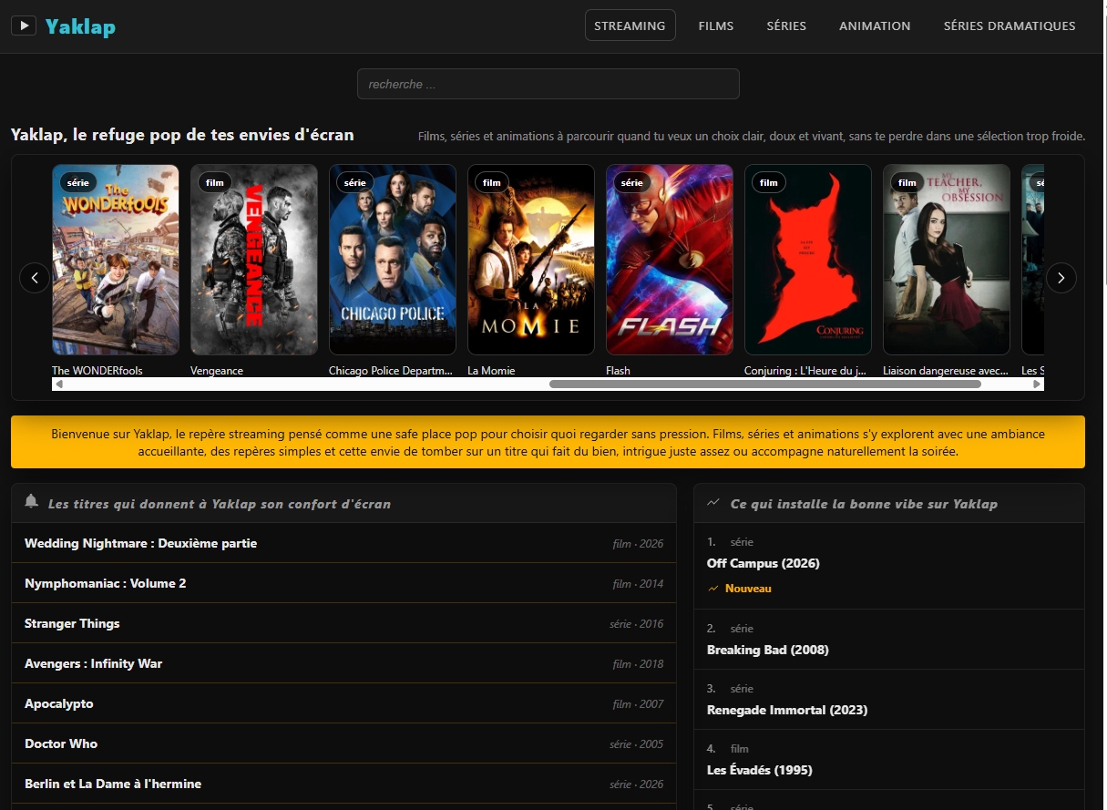Click 'film · 2014' beside Nymphomaniac
Screen dimensions: 1107x810
[638, 584]
